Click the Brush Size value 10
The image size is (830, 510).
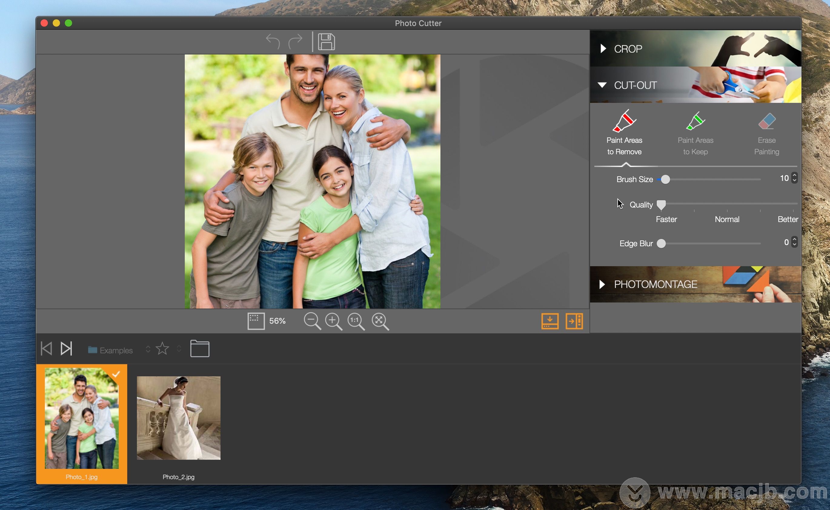pos(784,178)
